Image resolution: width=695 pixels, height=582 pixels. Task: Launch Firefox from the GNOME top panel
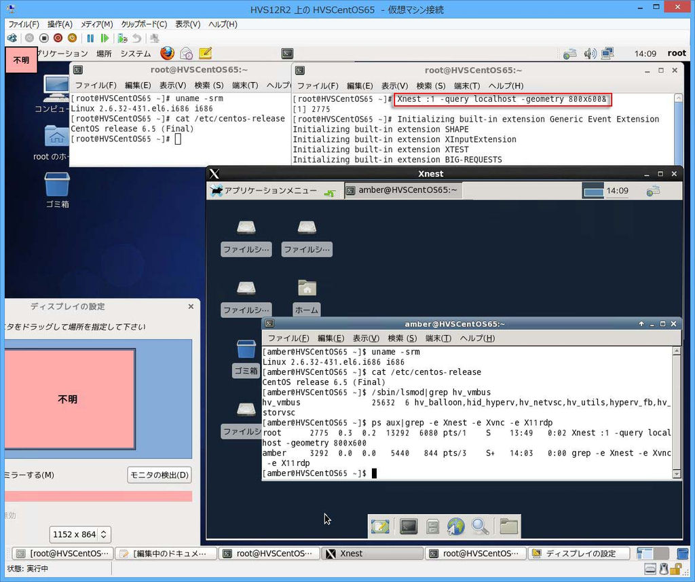point(167,53)
